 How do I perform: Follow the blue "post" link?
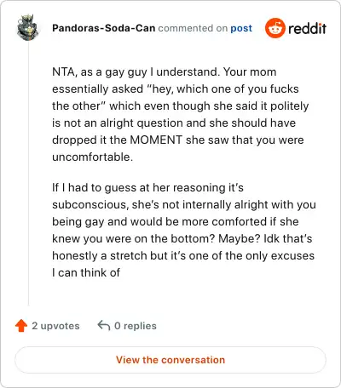[x=241, y=28]
